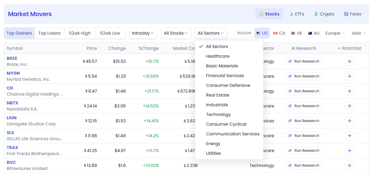Add MYGN to watchlist with plus icon

pos(350,76)
